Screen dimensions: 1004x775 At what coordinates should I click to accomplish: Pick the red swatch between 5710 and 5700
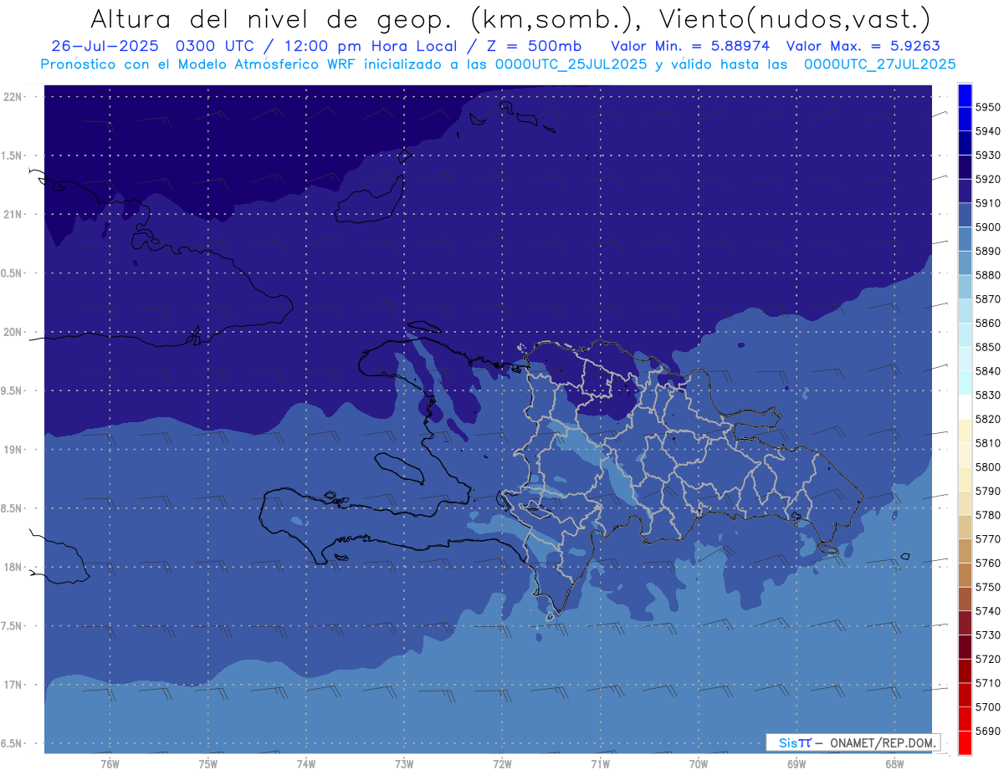(x=964, y=696)
